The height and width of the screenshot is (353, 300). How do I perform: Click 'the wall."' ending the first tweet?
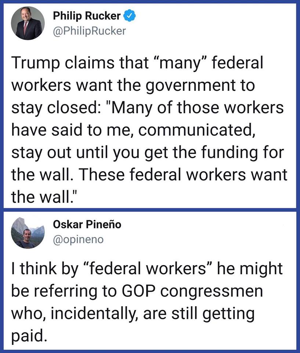[44, 197]
